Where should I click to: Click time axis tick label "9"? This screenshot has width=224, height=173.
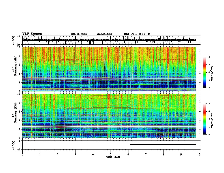click(181, 154)
